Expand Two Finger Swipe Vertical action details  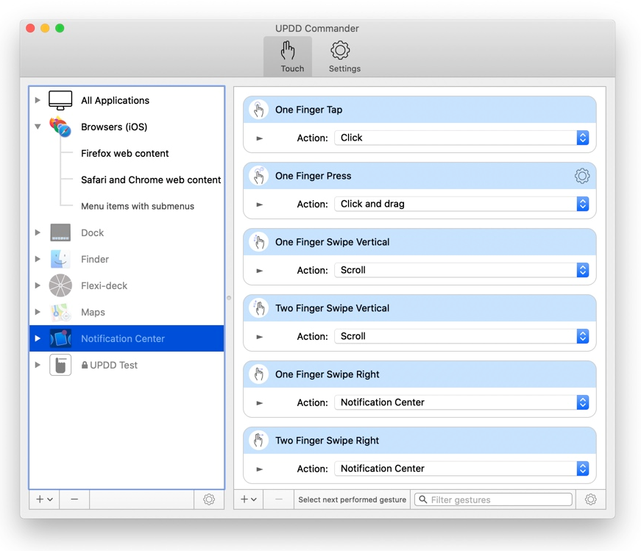point(259,337)
